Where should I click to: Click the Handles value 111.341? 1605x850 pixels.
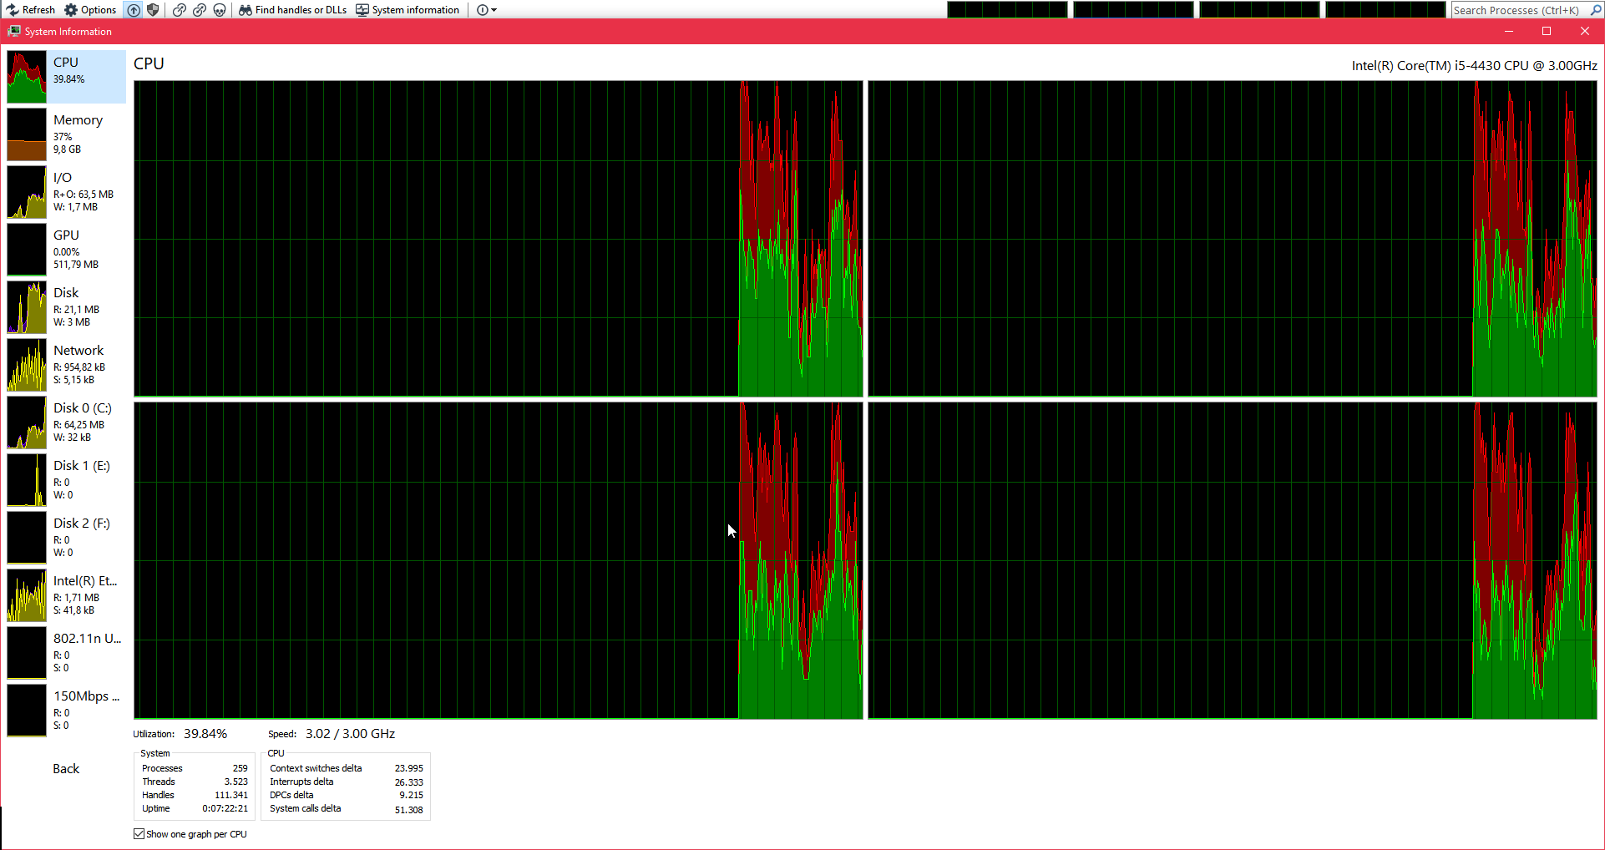click(231, 795)
